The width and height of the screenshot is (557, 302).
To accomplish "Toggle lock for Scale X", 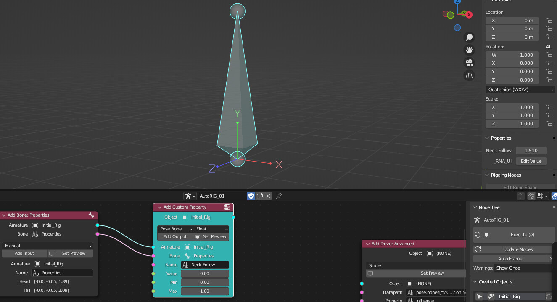I will (549, 107).
